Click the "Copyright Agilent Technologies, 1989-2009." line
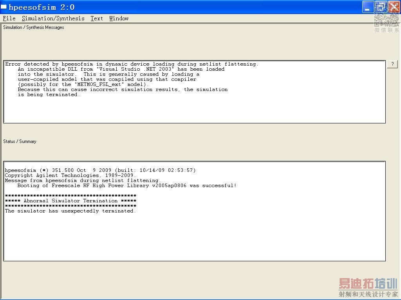Image resolution: width=401 pixels, height=300 pixels. (70, 175)
